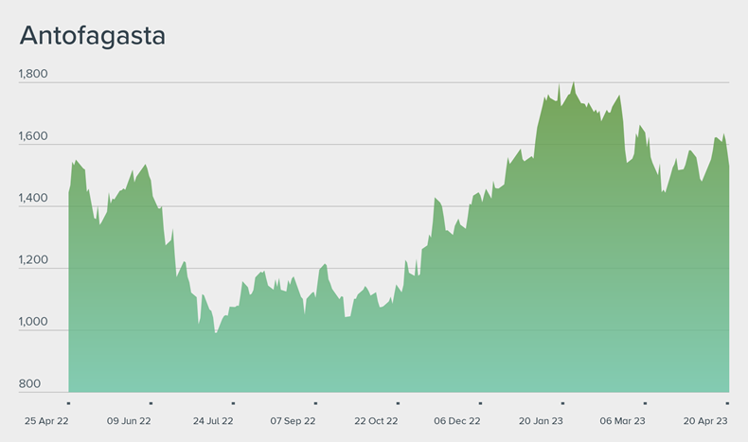
Task: Click the 20 Apr 23 date label
Action: tap(704, 420)
